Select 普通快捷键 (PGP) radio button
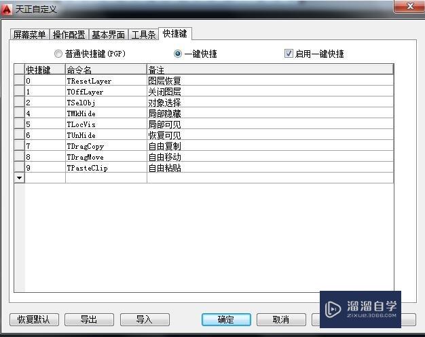Viewport: 425px width, 337px height. tap(90, 54)
